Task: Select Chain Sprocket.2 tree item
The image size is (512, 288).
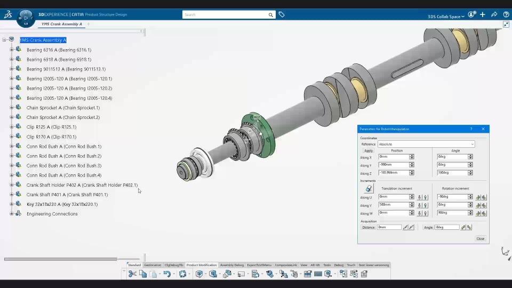Action: click(x=63, y=117)
